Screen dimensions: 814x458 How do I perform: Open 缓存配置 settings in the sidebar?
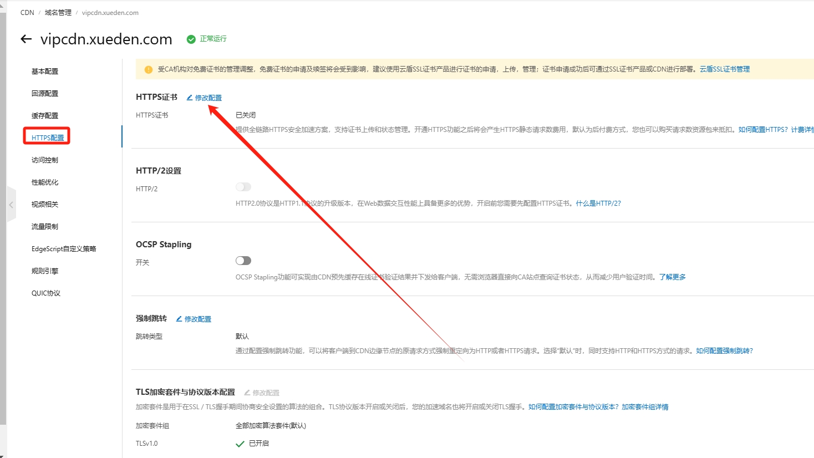pyautogui.click(x=45, y=116)
